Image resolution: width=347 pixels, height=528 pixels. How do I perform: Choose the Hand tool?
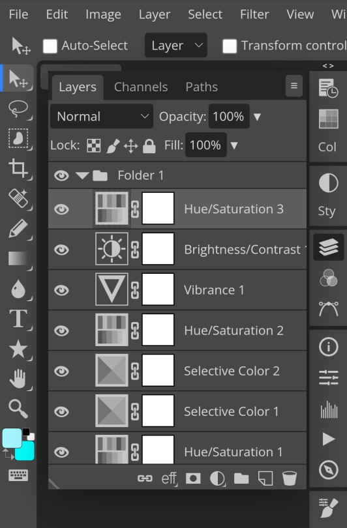(18, 379)
